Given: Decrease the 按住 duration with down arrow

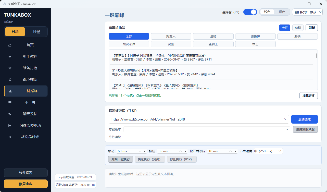Looking at the screenshot, I should point(186,151).
